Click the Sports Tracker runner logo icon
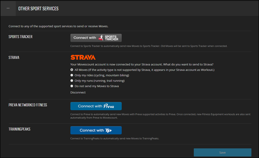 (101, 37)
